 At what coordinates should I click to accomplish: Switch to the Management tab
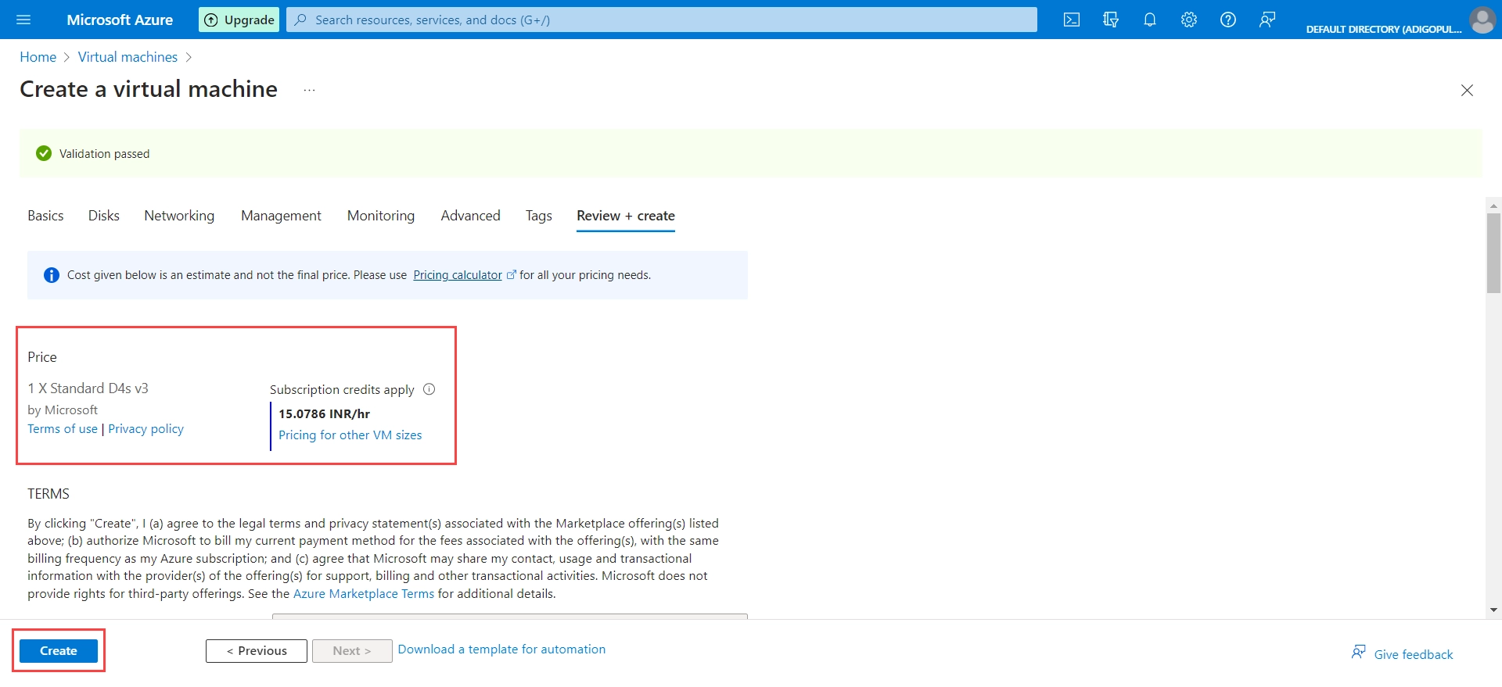281,216
